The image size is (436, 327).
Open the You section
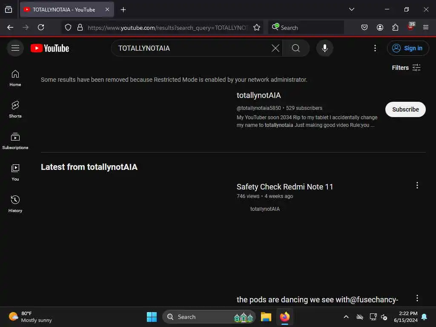tap(15, 173)
